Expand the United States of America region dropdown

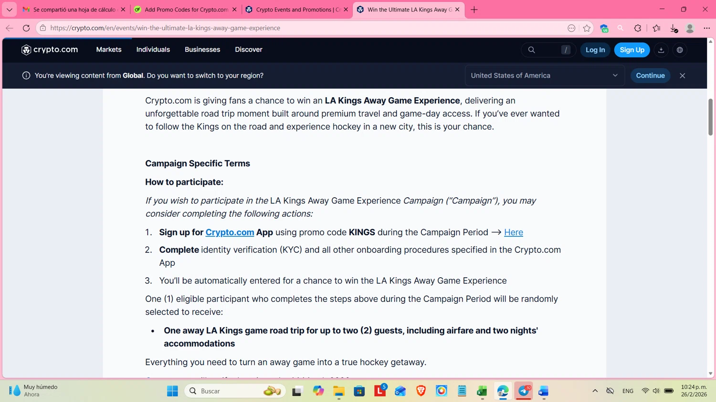pos(545,76)
